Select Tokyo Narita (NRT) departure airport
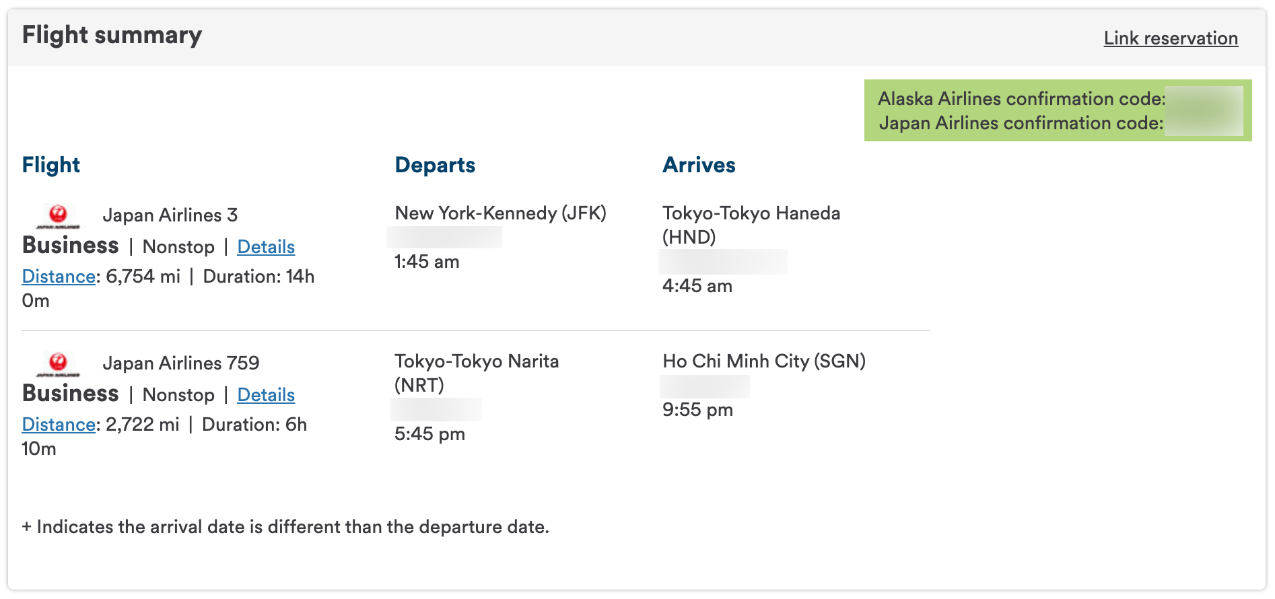The width and height of the screenshot is (1275, 599). tap(477, 374)
